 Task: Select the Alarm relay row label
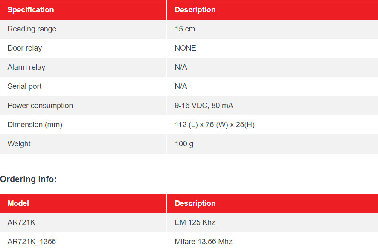coord(26,67)
